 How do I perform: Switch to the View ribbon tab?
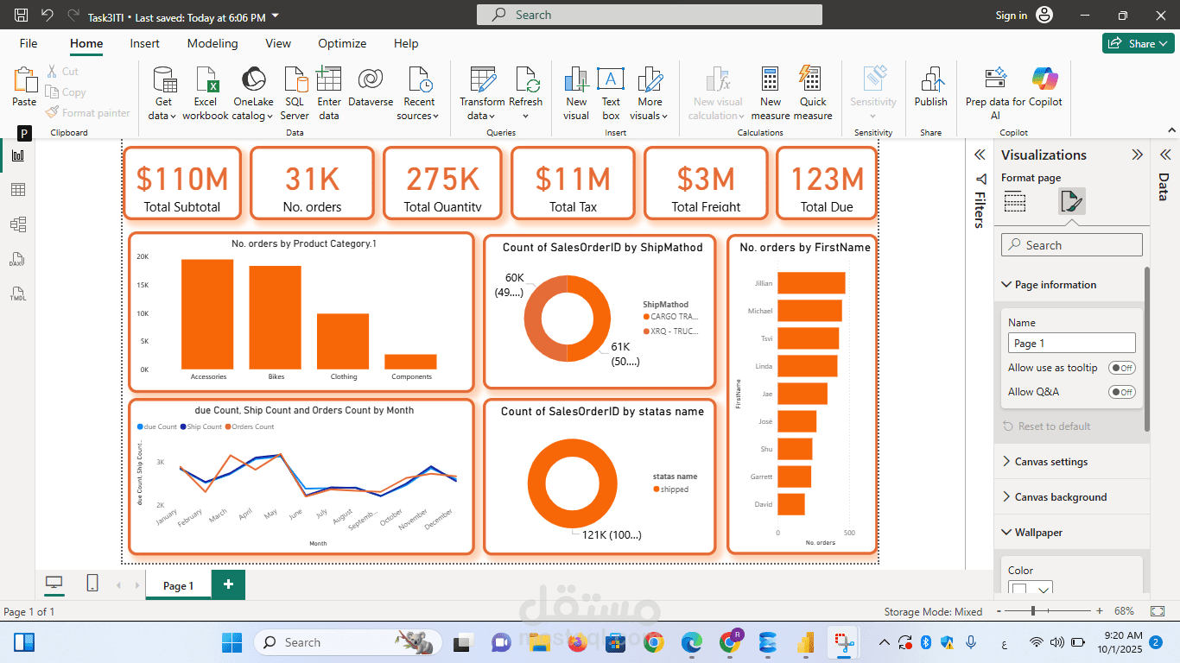pos(278,43)
